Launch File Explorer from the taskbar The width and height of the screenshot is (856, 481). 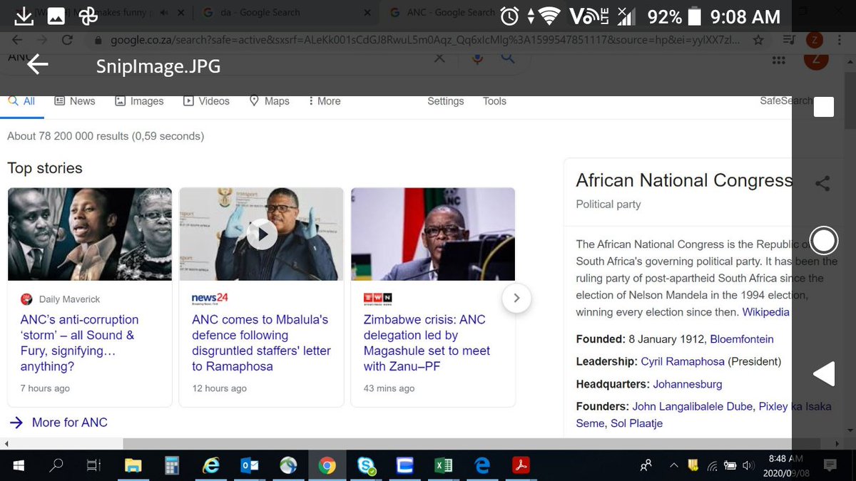(133, 466)
